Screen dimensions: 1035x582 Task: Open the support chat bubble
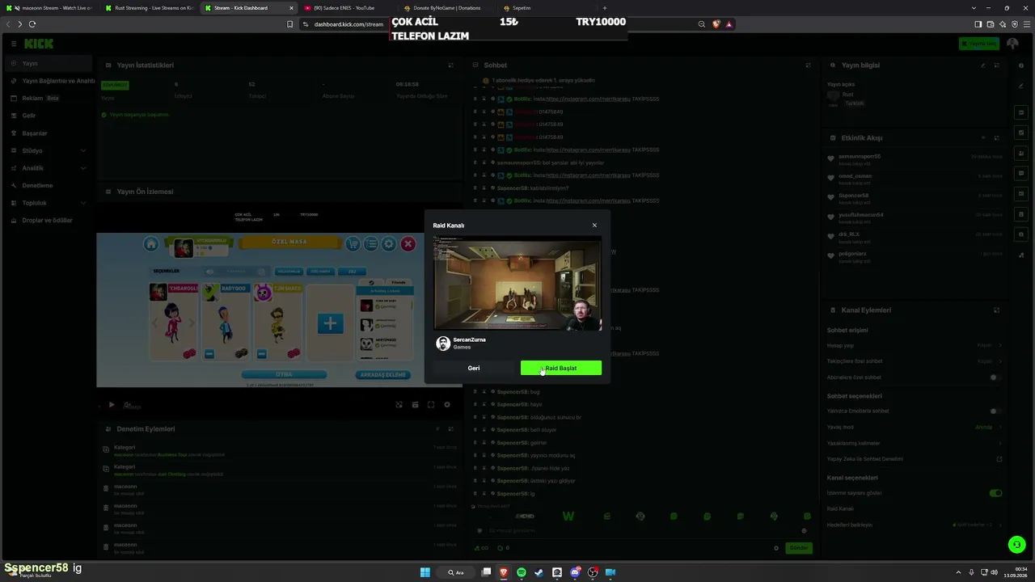point(1017,545)
